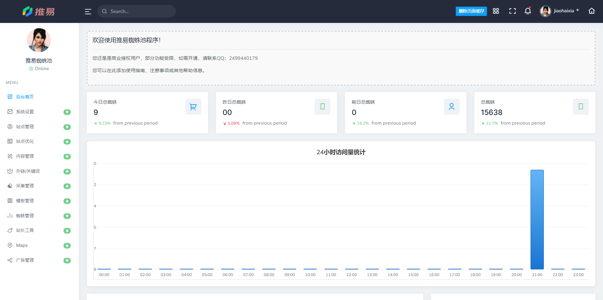Click the icon in 总蜘蛛 card
Viewport: 603px width, 300px height.
[x=580, y=107]
